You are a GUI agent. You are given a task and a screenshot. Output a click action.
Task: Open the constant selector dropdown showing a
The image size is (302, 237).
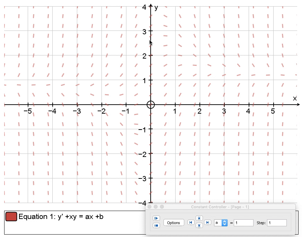(221, 223)
